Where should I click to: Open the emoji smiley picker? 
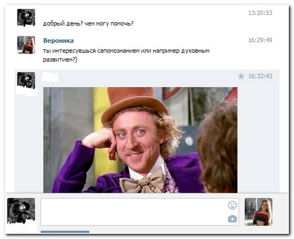(x=232, y=205)
